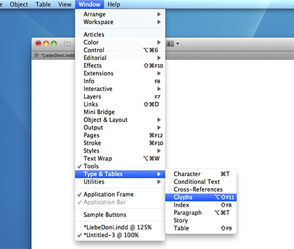Viewport: 294px width, 249px height.
Task: Open the Table menu in menu bar
Action: pos(43,5)
